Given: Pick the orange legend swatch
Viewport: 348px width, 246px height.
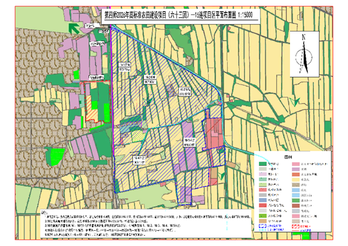Looking at the screenshot, I should coord(296,175).
